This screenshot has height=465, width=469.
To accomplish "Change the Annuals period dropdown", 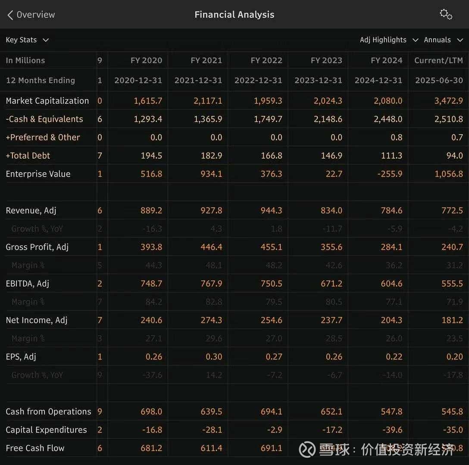I will pos(443,40).
